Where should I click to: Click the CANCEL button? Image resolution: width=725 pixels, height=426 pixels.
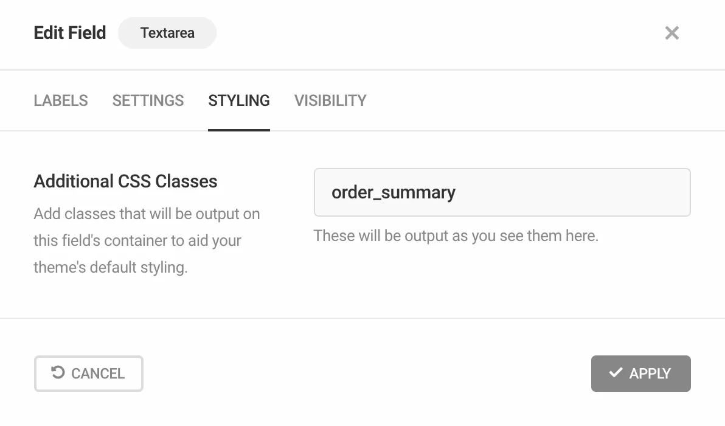pos(88,373)
